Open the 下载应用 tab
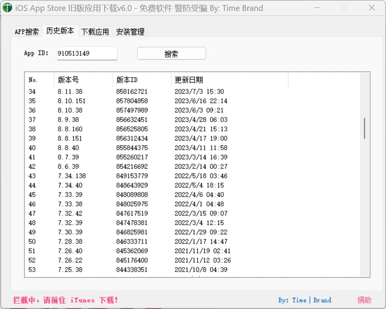This screenshot has height=309, width=386. click(x=96, y=32)
